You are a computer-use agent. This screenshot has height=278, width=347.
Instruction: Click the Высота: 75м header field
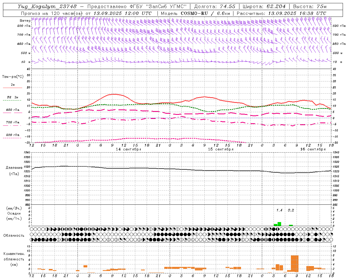(x=310, y=7)
